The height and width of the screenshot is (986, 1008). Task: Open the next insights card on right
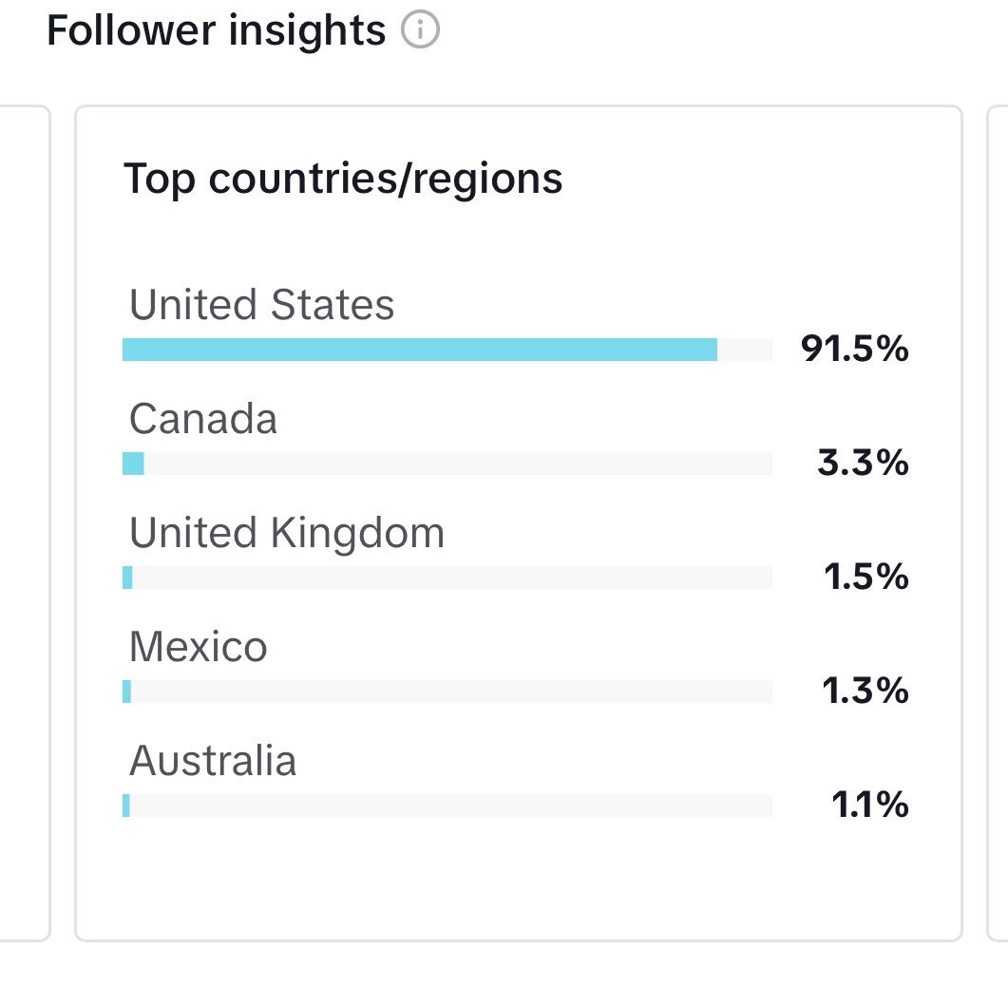pos(997,523)
